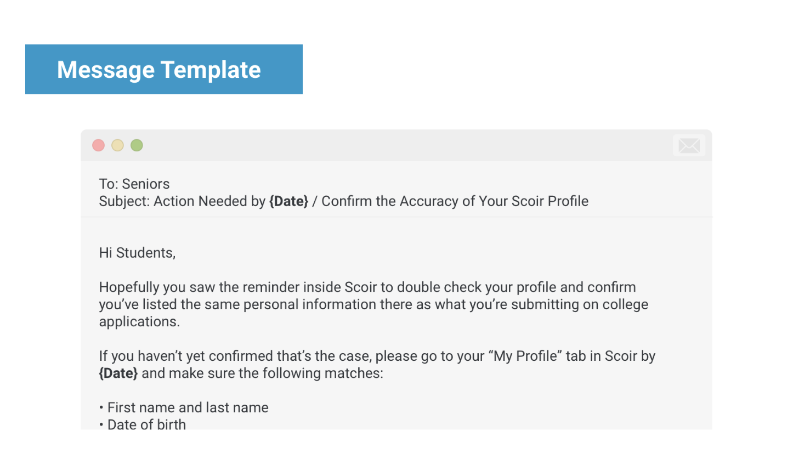Click the green window dot
This screenshot has height=465, width=793.
coord(137,145)
